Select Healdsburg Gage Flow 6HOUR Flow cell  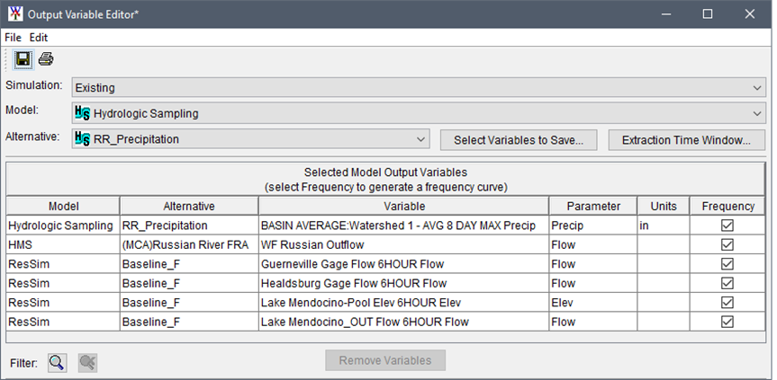coord(404,283)
